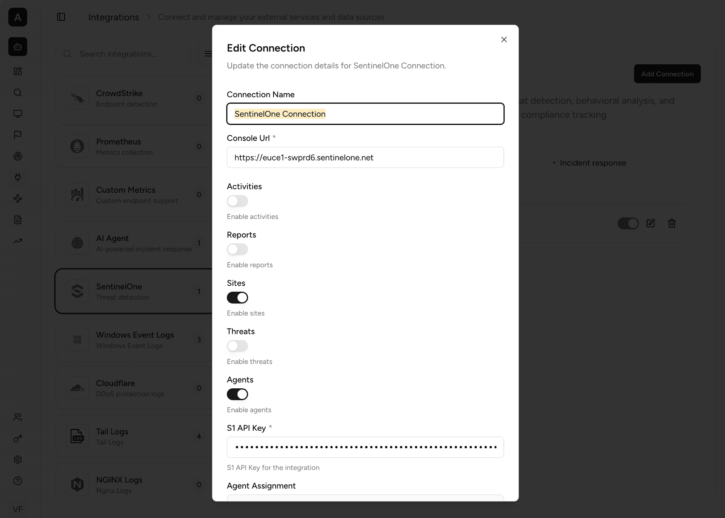
Task: Select the Cloudflare integration card
Action: pos(134,388)
